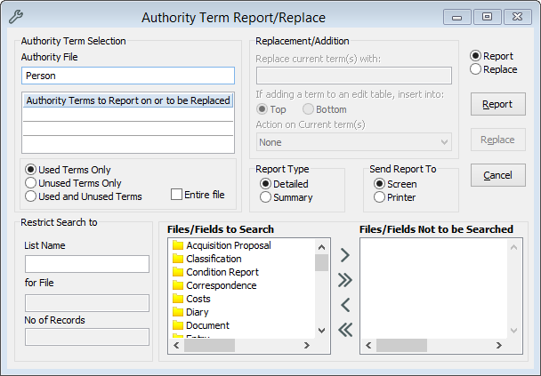Click the List Name input field
The image size is (541, 376).
tap(87, 264)
